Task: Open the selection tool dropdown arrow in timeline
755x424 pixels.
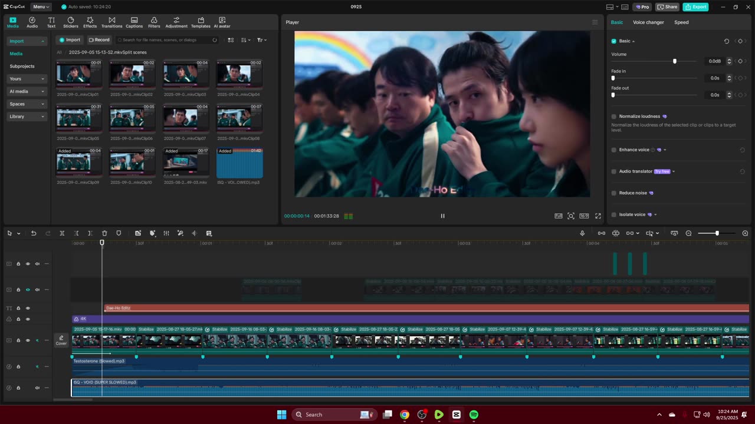Action: coord(19,234)
